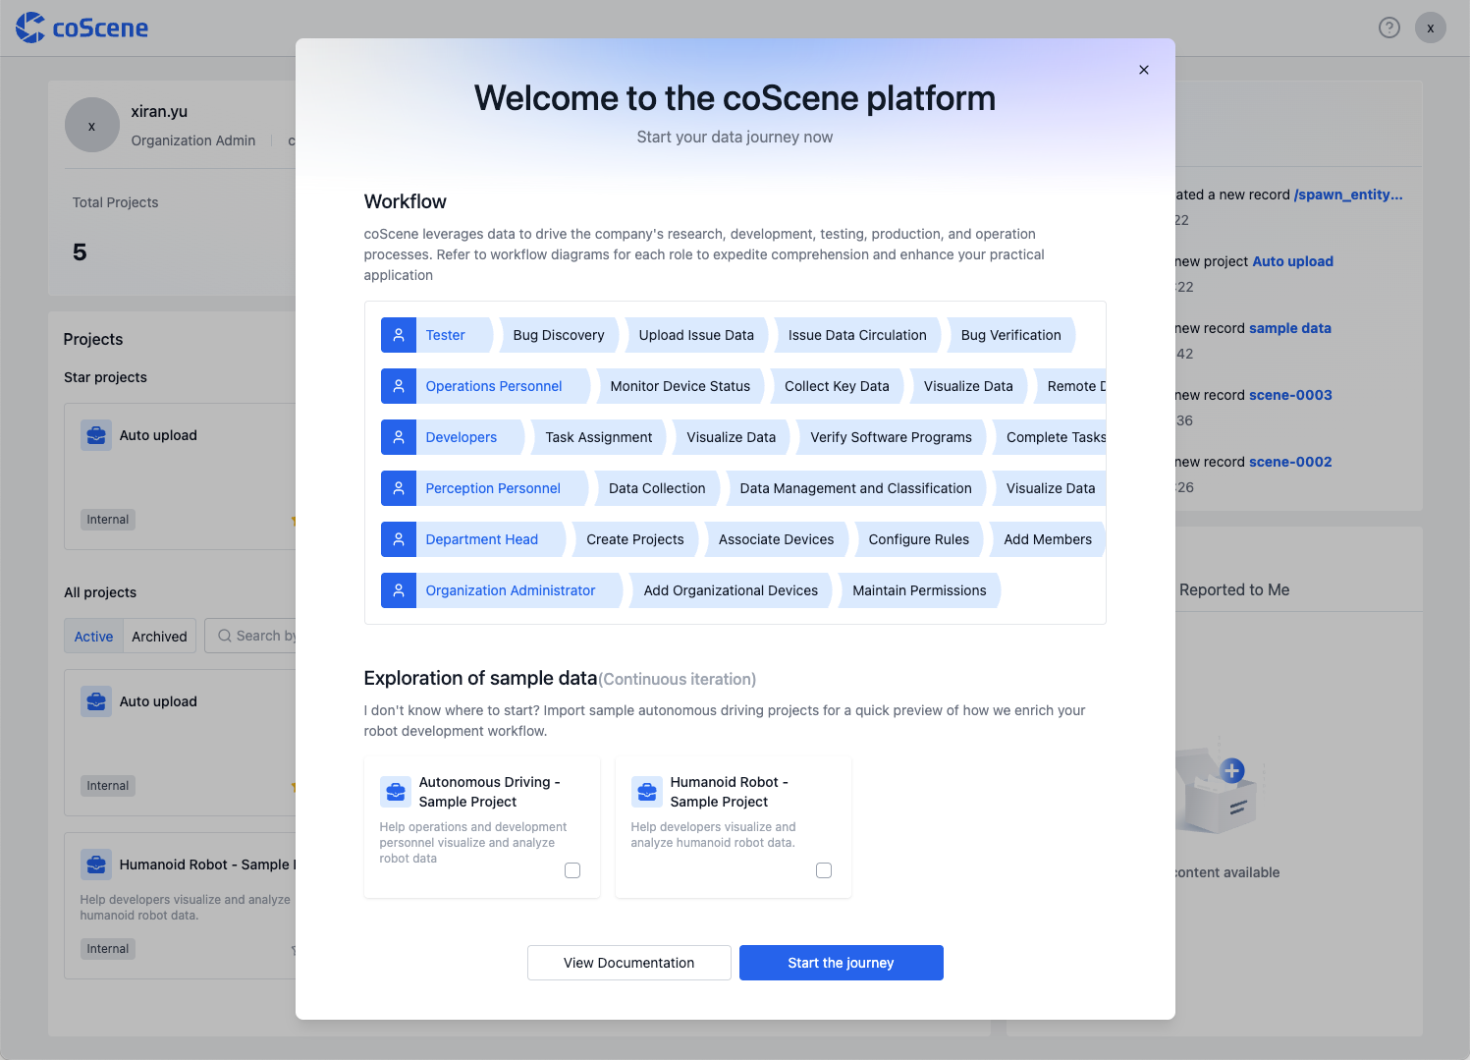Click the search magnifier icon in projects
The image size is (1470, 1060).
(225, 636)
